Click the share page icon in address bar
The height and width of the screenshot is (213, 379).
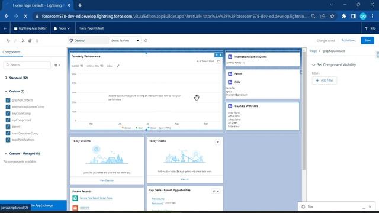point(323,16)
